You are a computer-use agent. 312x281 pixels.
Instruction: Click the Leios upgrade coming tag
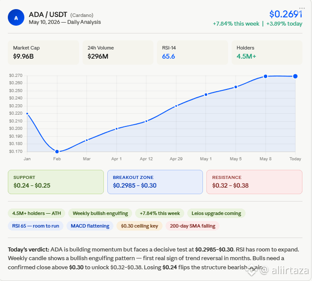pyautogui.click(x=216, y=213)
